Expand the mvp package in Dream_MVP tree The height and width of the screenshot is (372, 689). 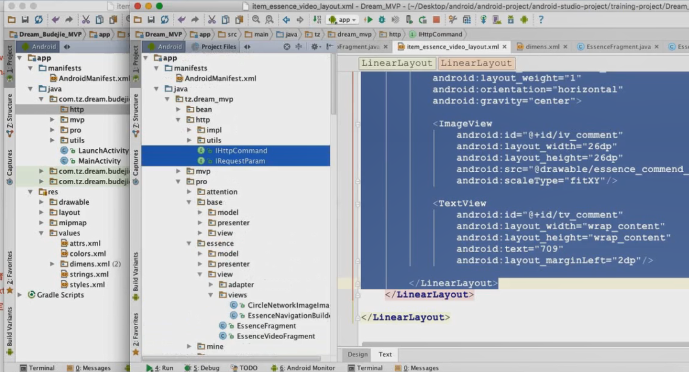click(178, 171)
